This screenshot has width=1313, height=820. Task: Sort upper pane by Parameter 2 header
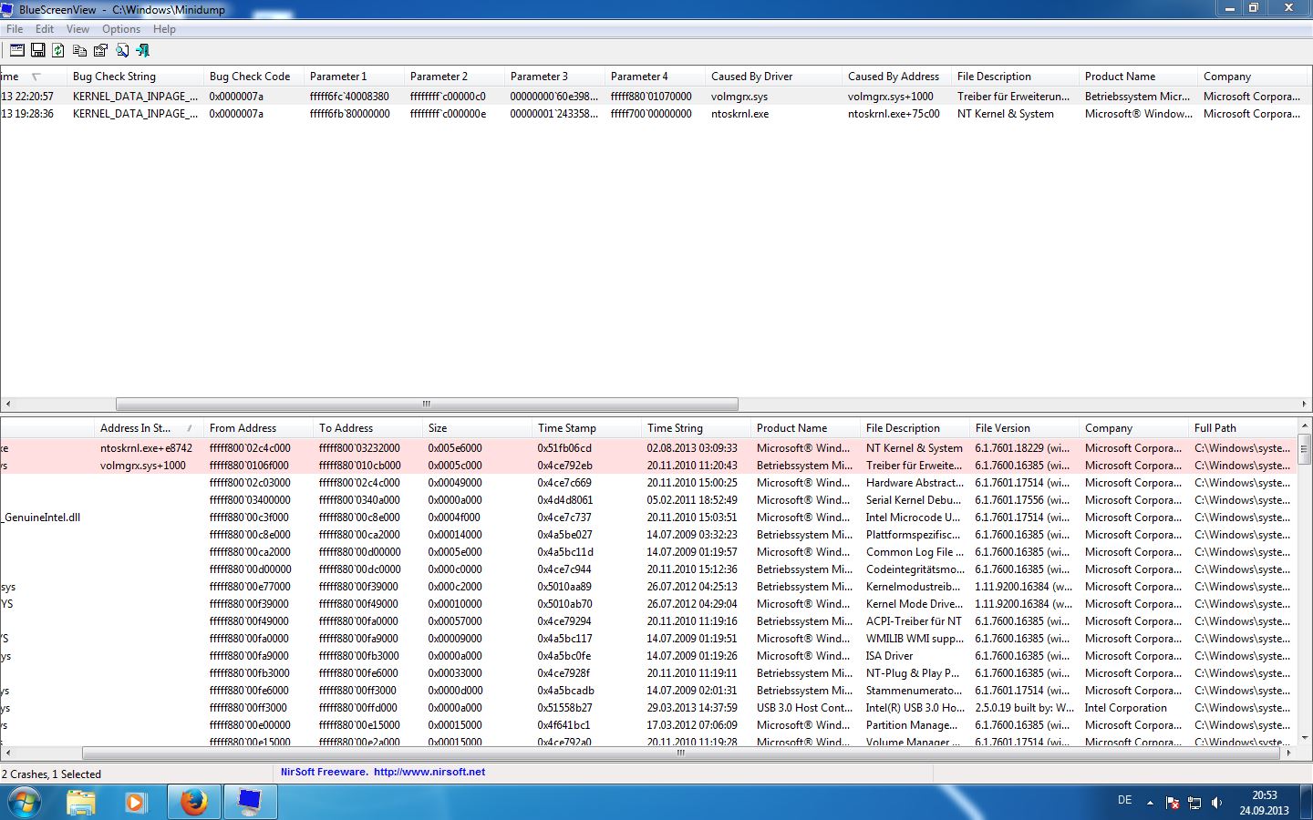click(454, 77)
